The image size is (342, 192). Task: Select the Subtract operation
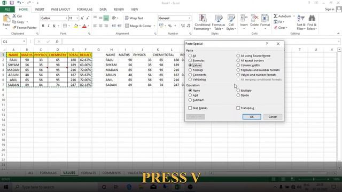tap(190, 100)
